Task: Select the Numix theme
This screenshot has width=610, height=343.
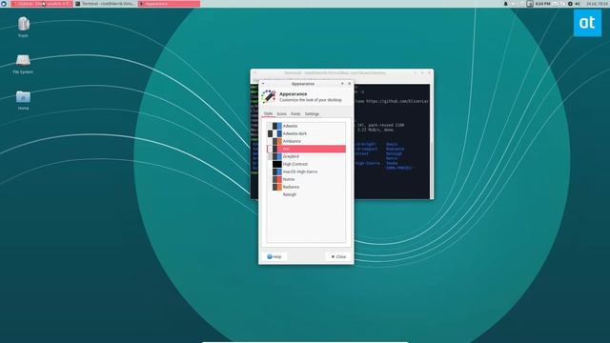Action: click(x=306, y=179)
